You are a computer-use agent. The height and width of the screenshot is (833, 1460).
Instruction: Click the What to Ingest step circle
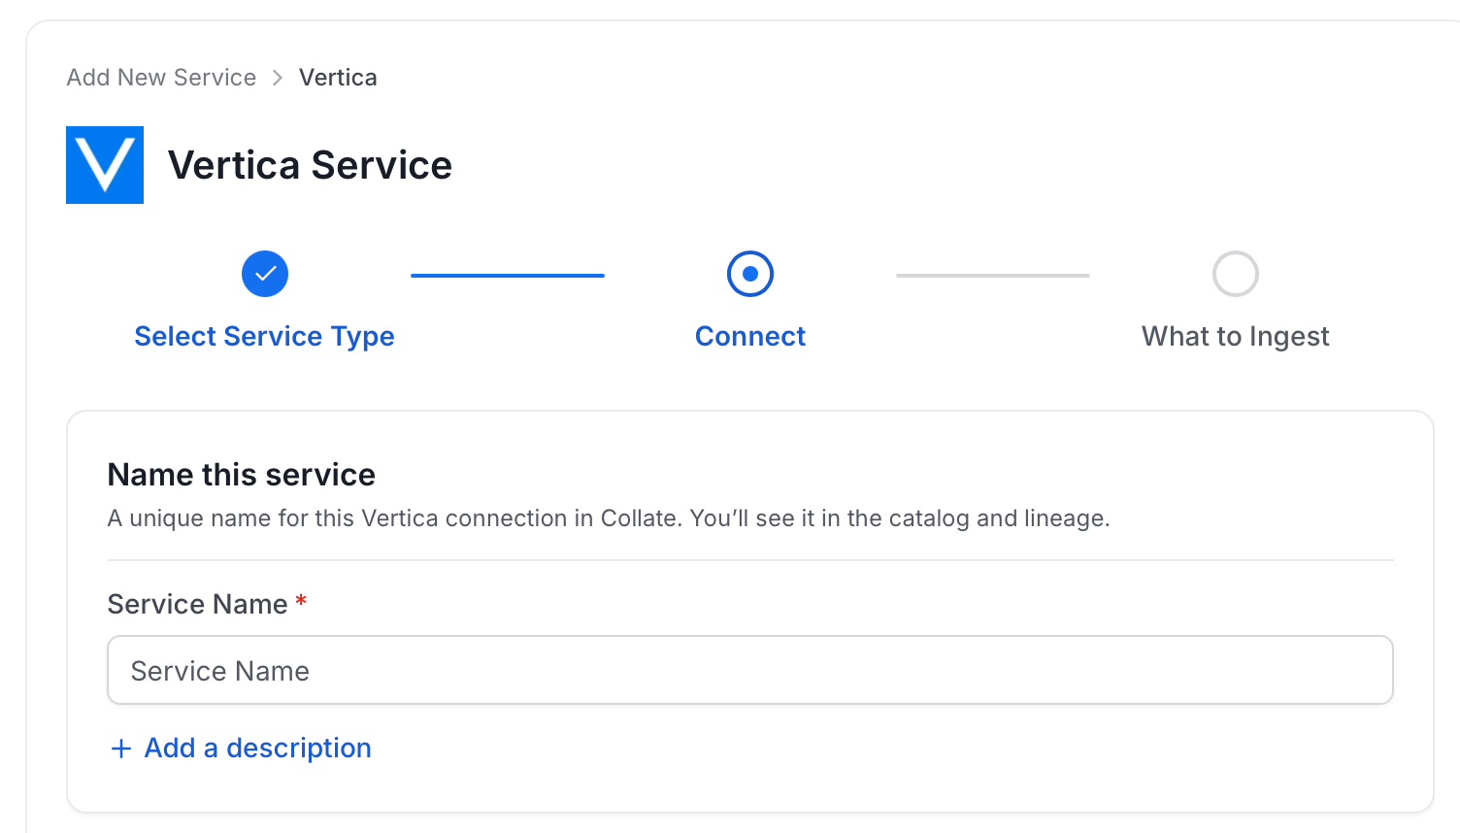tap(1236, 274)
